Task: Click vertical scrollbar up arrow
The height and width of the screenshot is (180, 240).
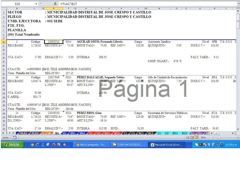Action: tap(238, 11)
